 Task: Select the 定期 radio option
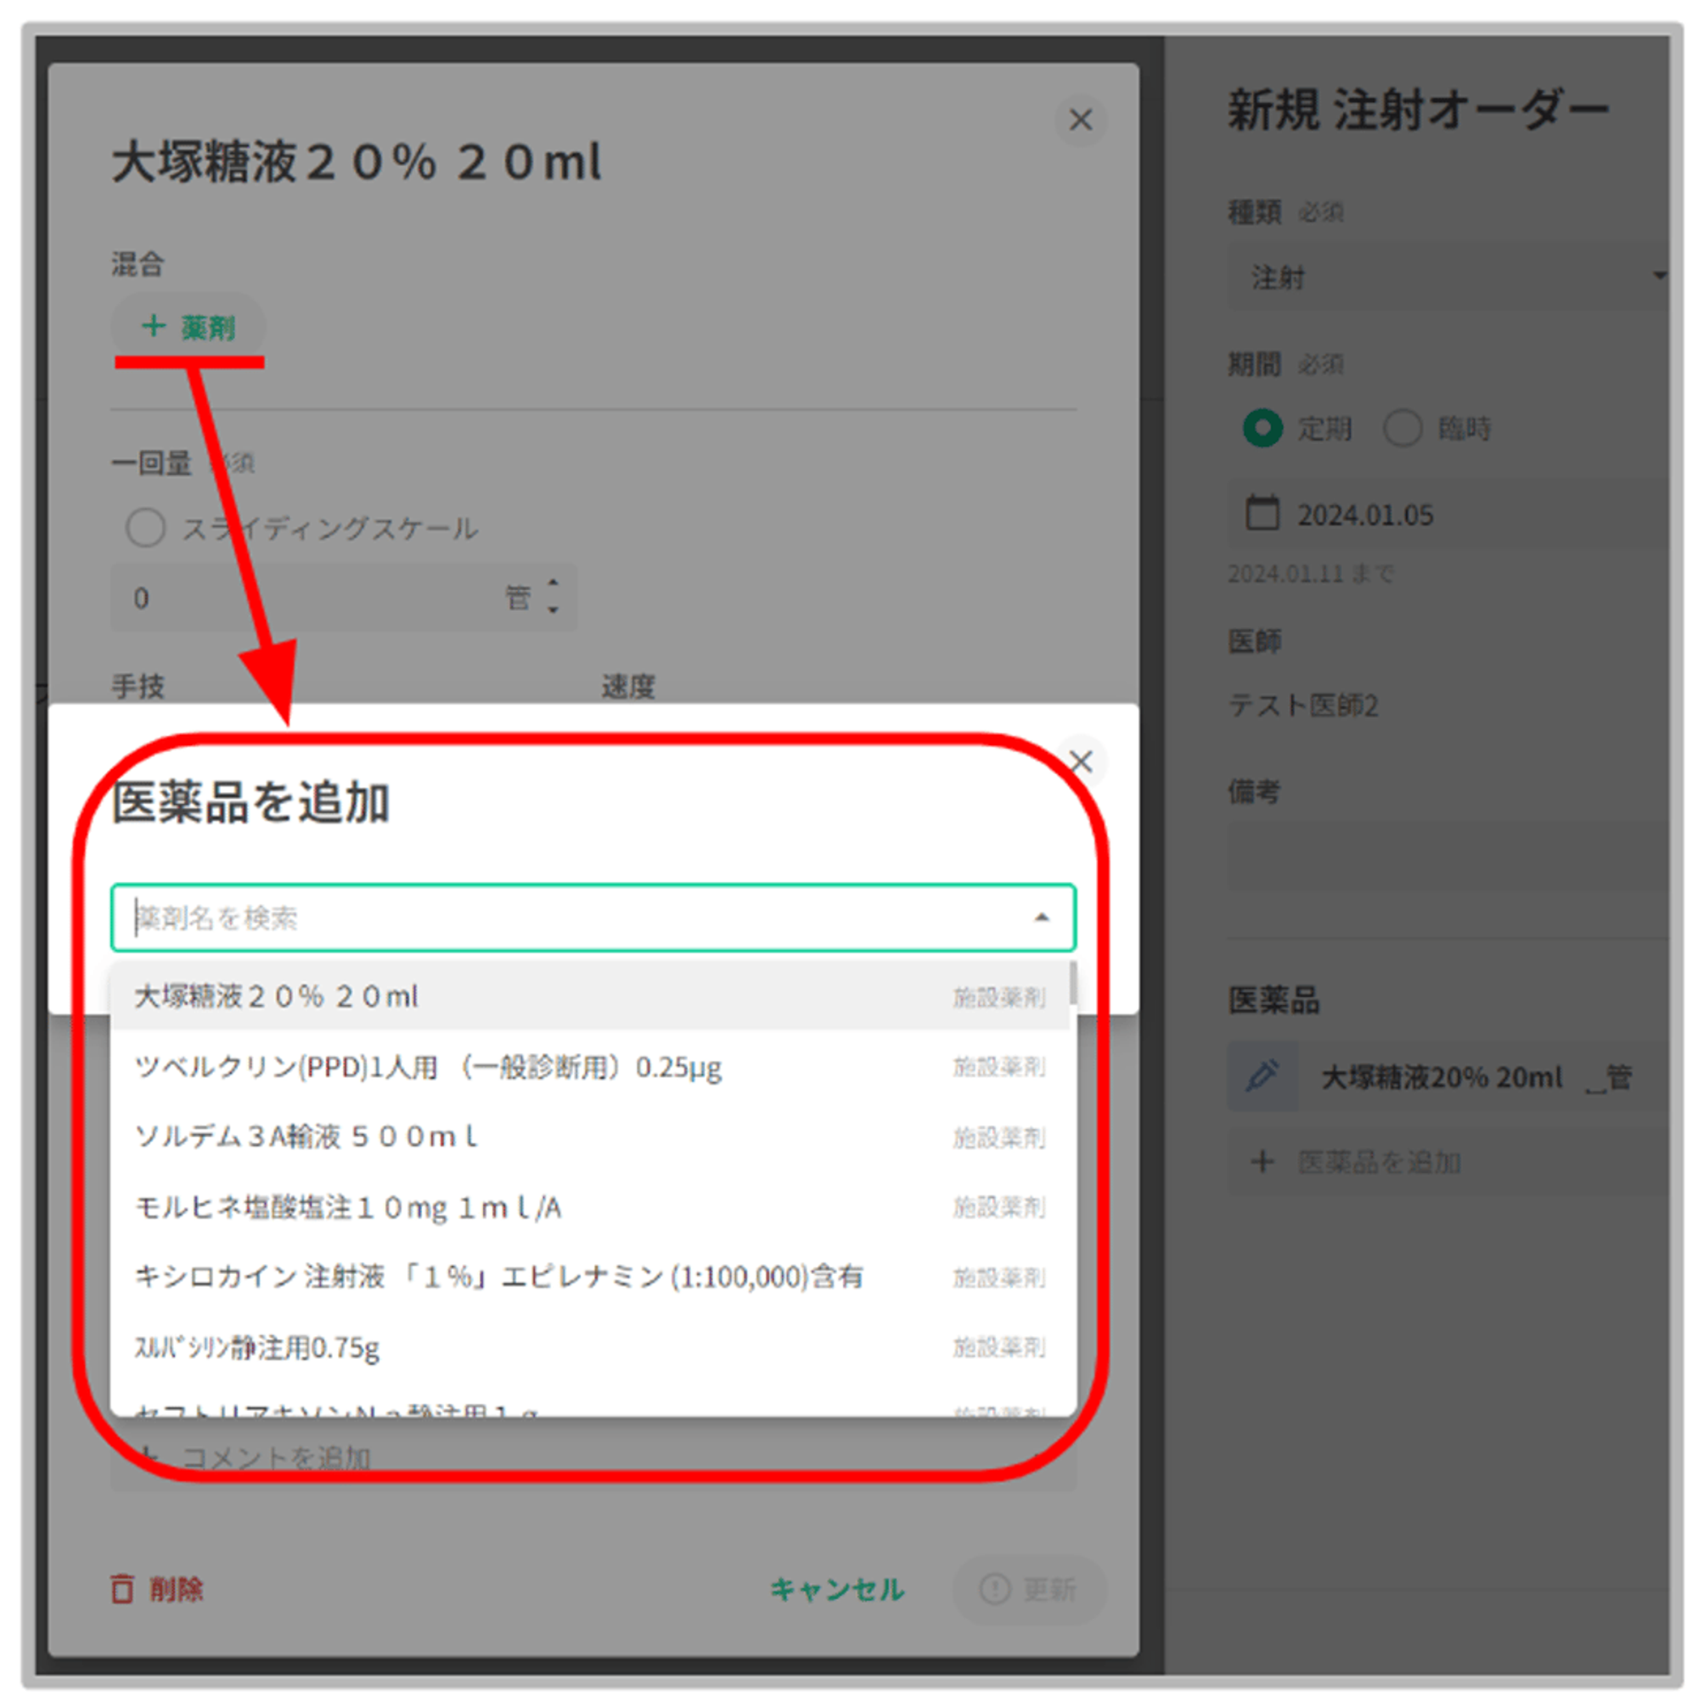1262,429
